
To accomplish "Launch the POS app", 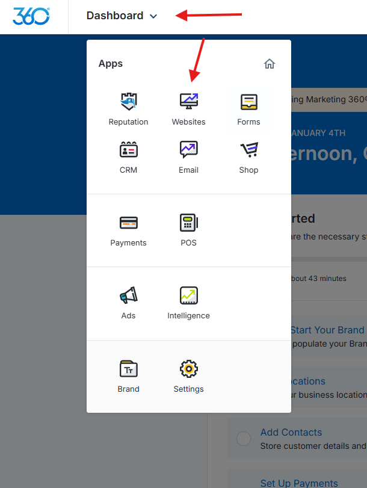I will (x=188, y=230).
